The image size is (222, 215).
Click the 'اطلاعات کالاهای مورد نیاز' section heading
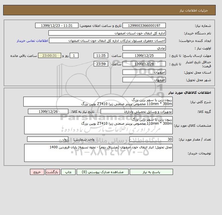click(x=190, y=93)
